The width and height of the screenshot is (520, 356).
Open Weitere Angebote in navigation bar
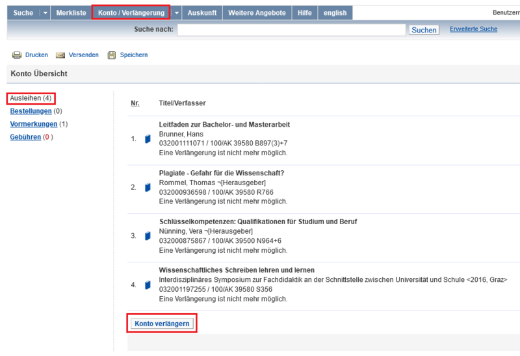click(257, 13)
